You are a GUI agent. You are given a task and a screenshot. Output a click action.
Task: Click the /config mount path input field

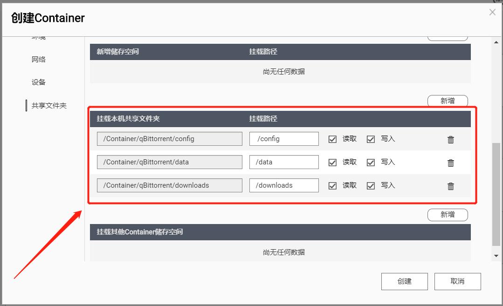[283, 138]
